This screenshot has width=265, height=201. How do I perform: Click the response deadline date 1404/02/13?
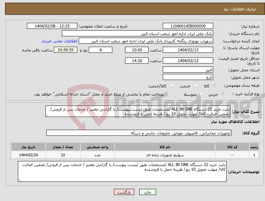pos(188,50)
